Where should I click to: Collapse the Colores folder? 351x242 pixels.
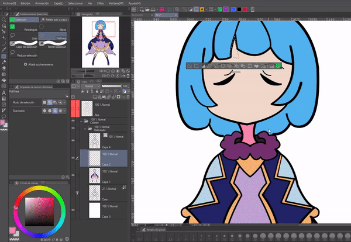point(81,121)
